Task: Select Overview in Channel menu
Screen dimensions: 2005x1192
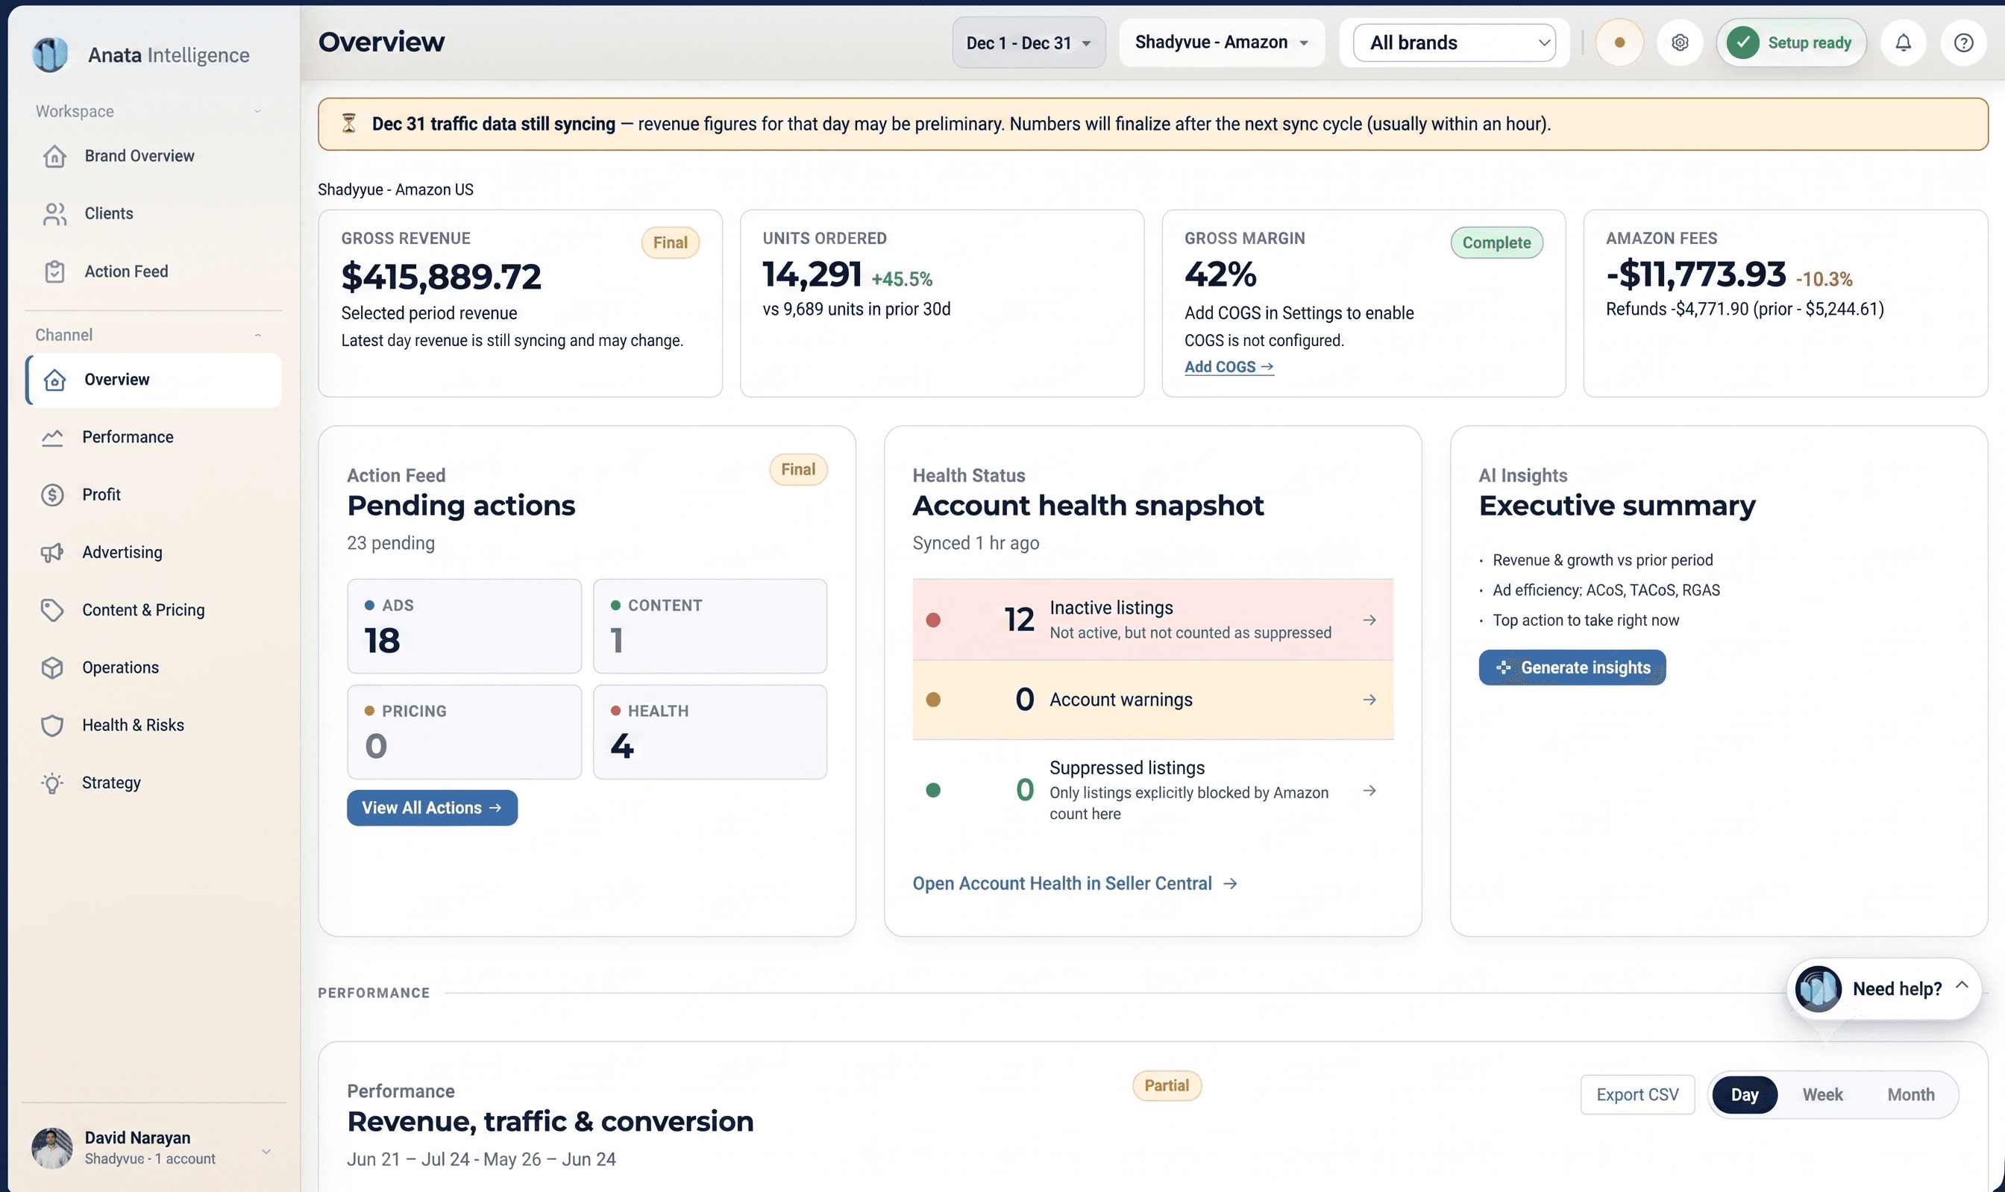Action: [x=154, y=380]
